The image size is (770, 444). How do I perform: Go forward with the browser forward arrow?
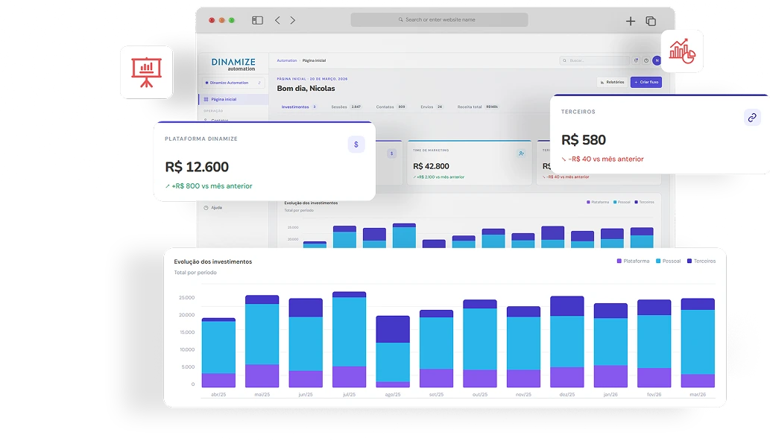tap(293, 20)
